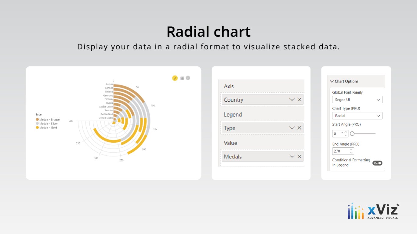Collapse the Chart Options section
This screenshot has width=417, height=234.
332,81
